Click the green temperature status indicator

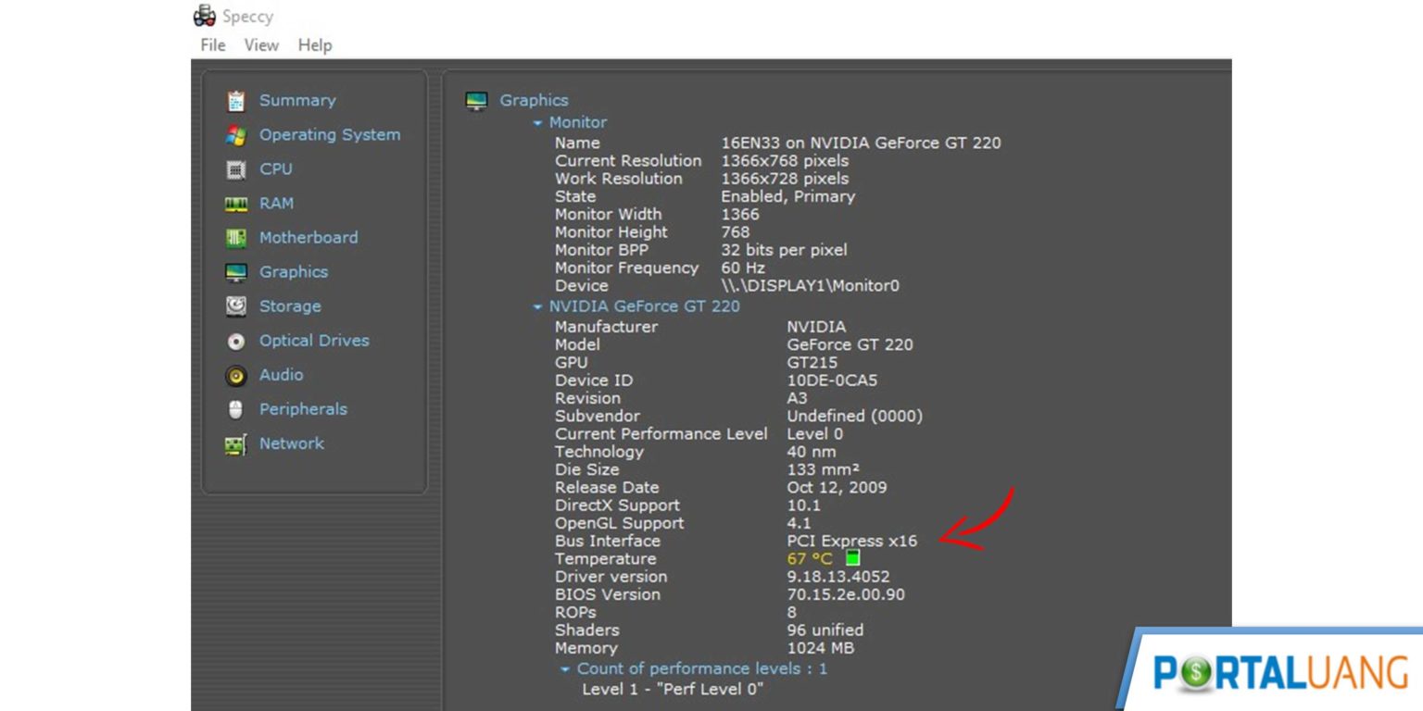(851, 557)
